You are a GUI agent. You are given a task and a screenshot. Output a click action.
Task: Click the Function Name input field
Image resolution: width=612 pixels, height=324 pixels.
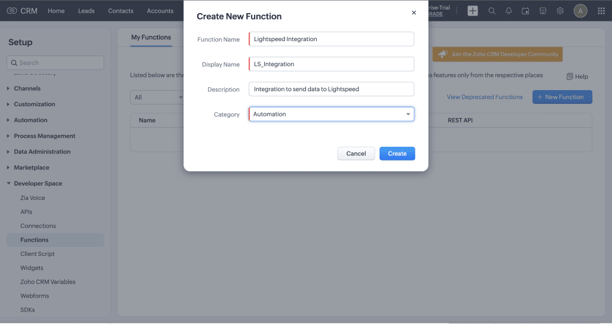331,39
